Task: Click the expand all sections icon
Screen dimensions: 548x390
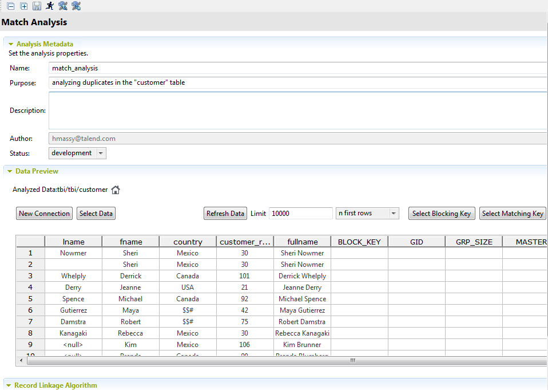Action: click(x=24, y=6)
